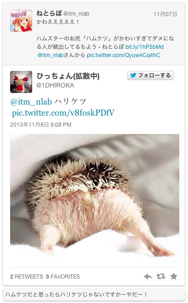Click the Twitter bird icon in the follow button
Screen dimensions: 188x303
[x=133, y=76]
